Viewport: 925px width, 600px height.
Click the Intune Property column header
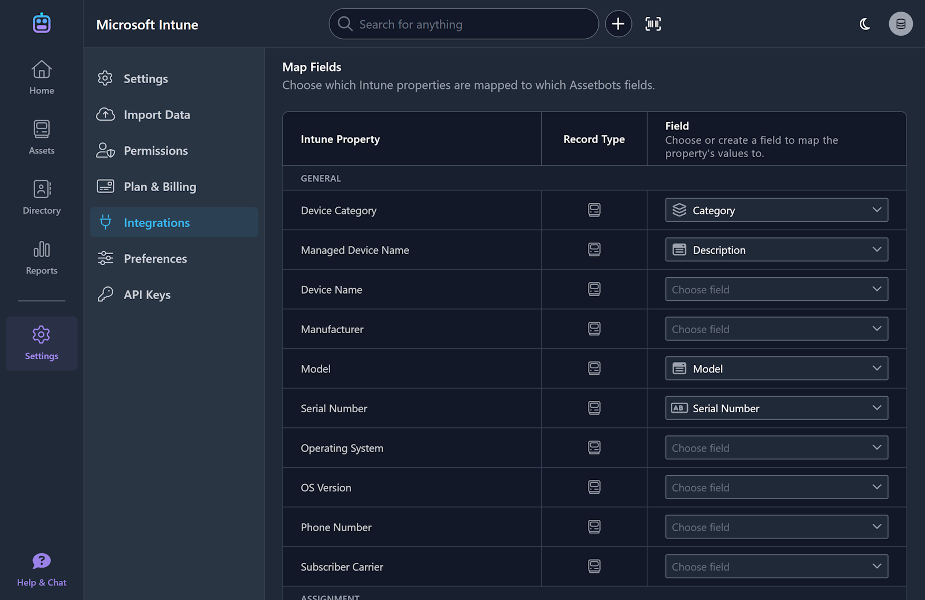(x=340, y=139)
